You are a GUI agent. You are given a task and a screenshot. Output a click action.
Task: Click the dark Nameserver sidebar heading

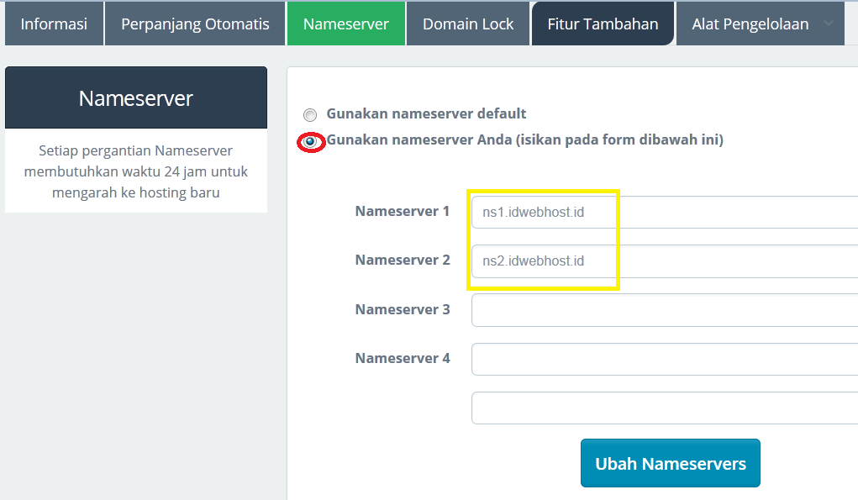[x=136, y=98]
